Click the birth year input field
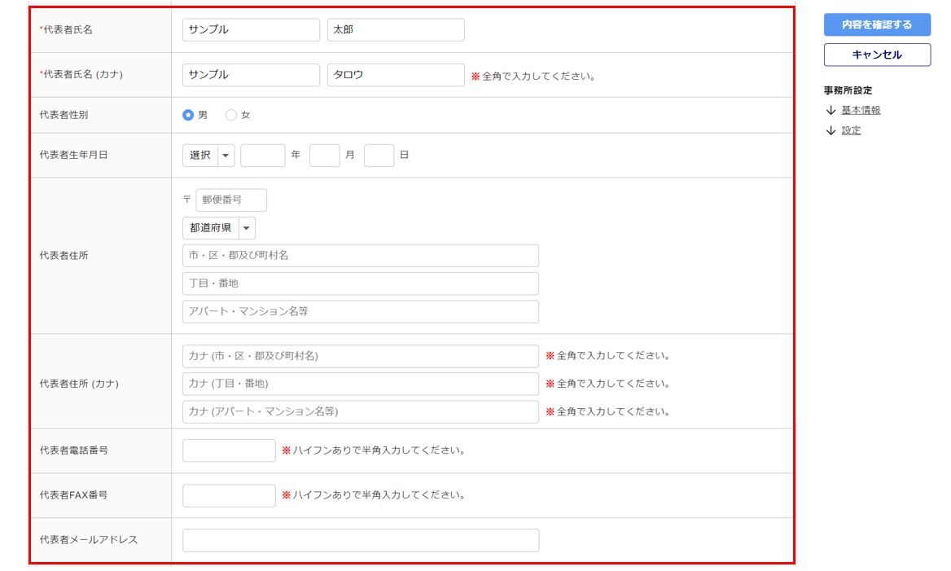 263,156
